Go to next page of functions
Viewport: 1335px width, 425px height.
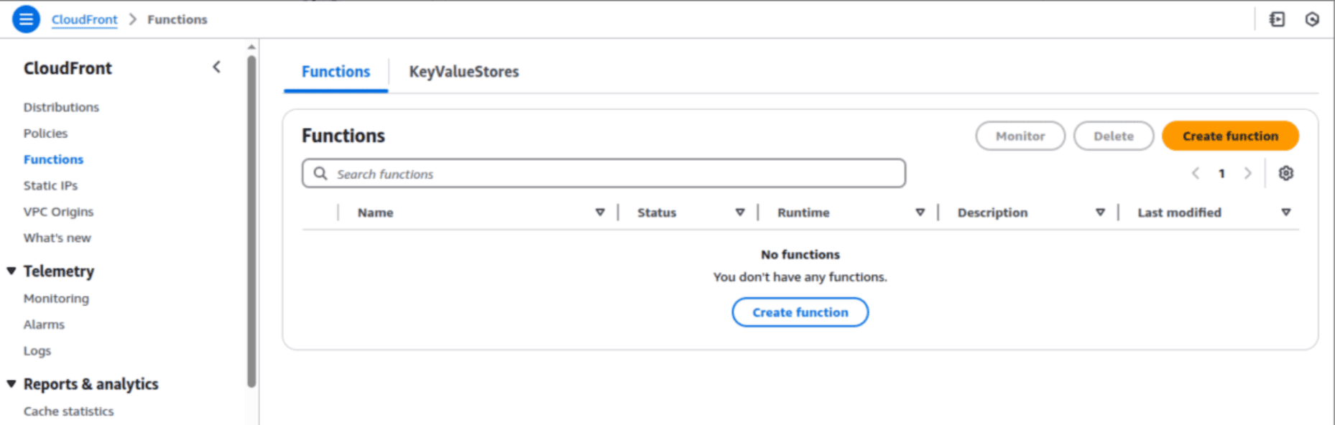[x=1247, y=173]
